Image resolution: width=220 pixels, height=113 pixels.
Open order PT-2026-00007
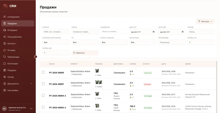56,84
